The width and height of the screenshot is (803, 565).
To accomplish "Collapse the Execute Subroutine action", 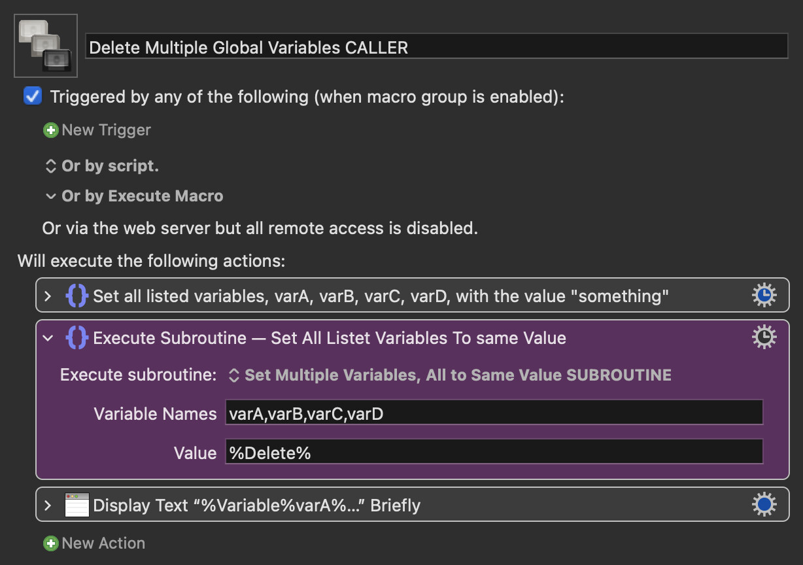I will point(48,338).
